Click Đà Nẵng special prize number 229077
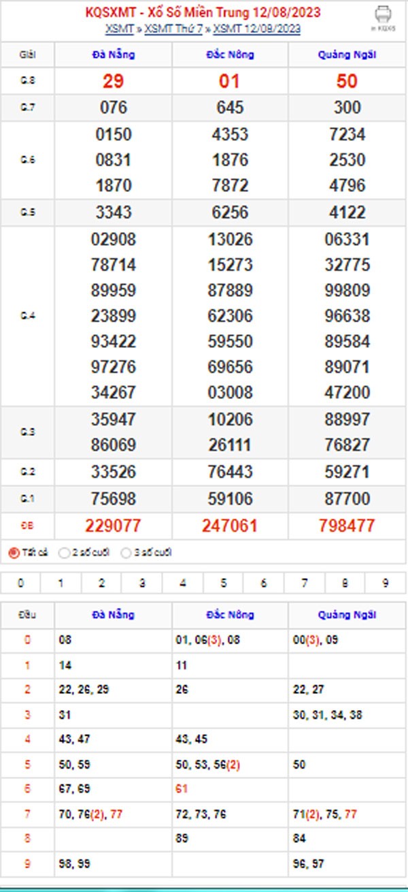Screen dimensions: 408x892 pos(113,525)
